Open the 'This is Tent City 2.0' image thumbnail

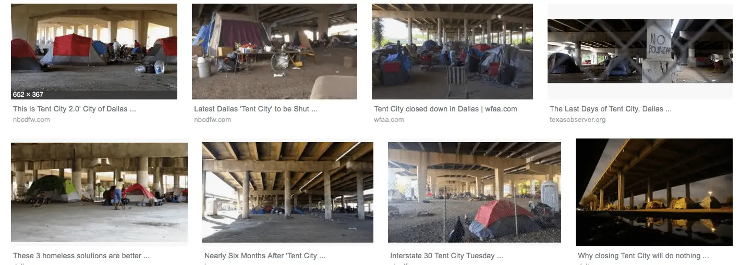[x=94, y=52]
